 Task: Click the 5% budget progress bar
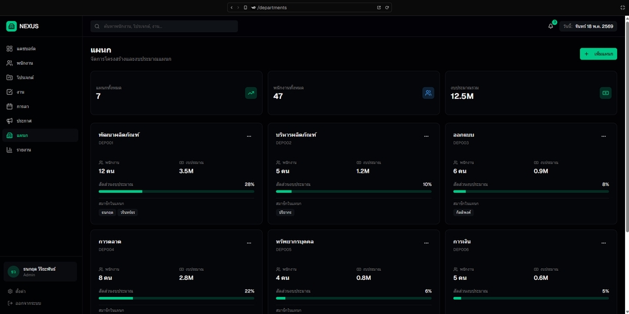tap(531, 298)
